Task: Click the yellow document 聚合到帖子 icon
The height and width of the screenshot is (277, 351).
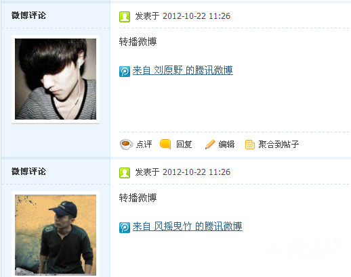Action: click(250, 145)
